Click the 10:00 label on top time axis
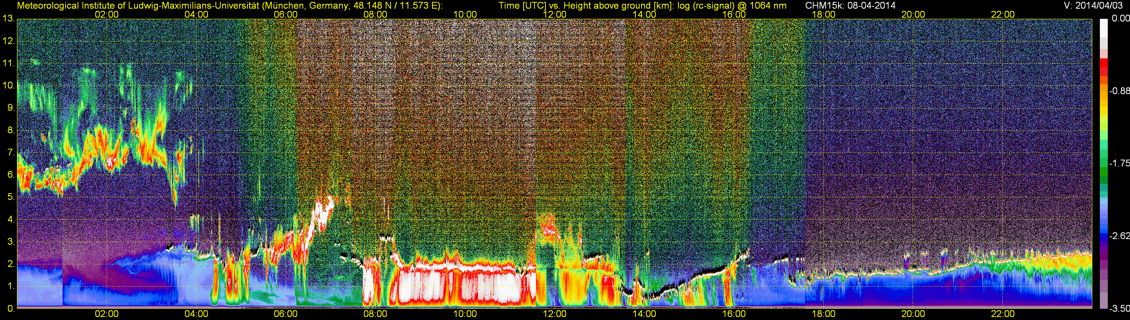Viewport: 1130px width, 320px height. pyautogui.click(x=465, y=14)
